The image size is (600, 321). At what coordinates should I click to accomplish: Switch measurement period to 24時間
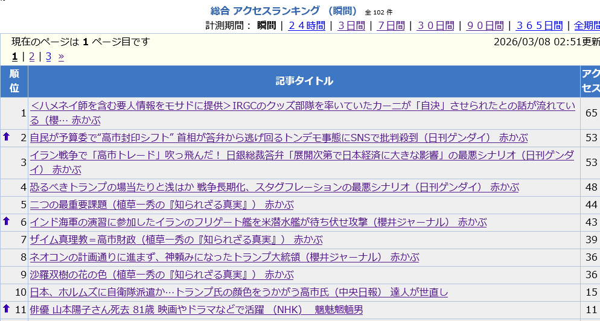[x=307, y=25]
